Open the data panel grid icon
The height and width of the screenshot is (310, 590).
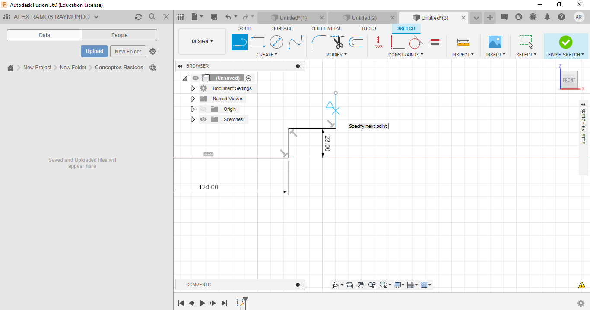point(181,17)
